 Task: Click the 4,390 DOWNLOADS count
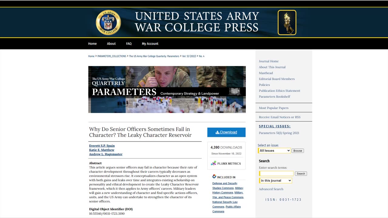[226, 147]
